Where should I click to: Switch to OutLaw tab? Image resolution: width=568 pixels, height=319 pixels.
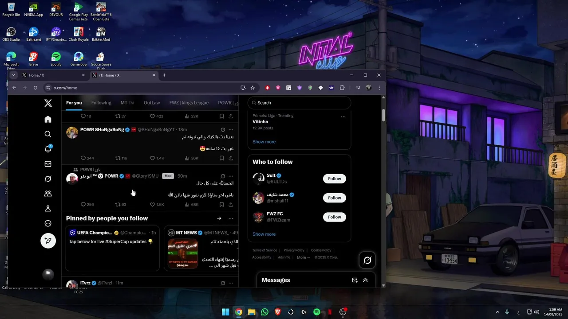(152, 103)
